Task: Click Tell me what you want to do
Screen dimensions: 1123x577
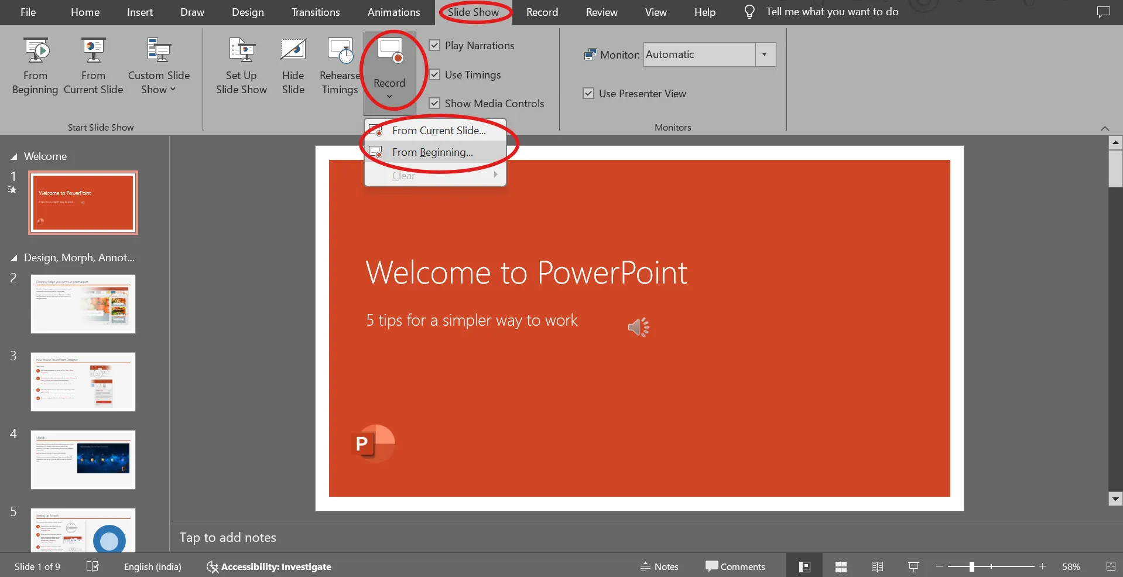Action: (x=832, y=12)
